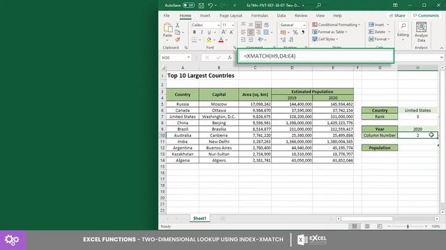This screenshot has height=250, width=446.
Task: Open the File tab
Action: [x=167, y=15]
